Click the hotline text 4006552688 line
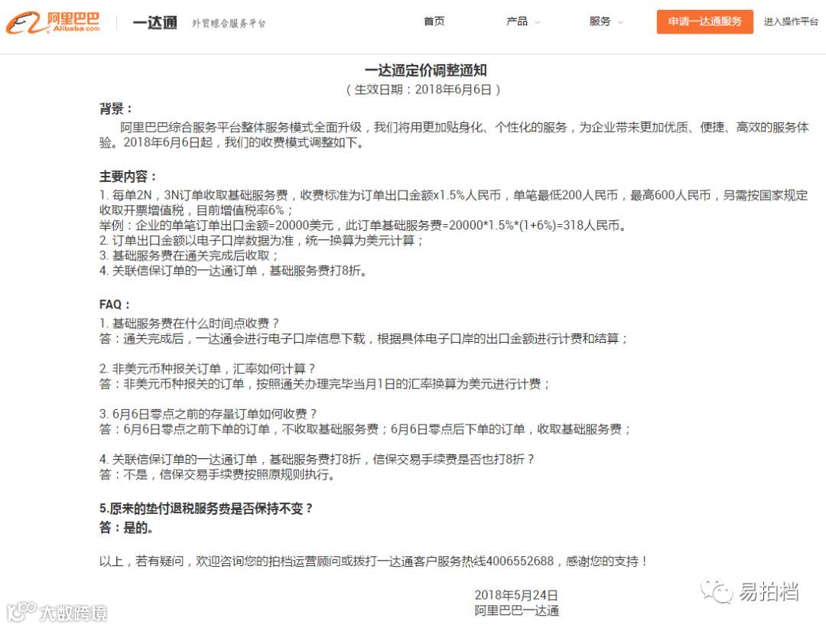 tap(373, 561)
